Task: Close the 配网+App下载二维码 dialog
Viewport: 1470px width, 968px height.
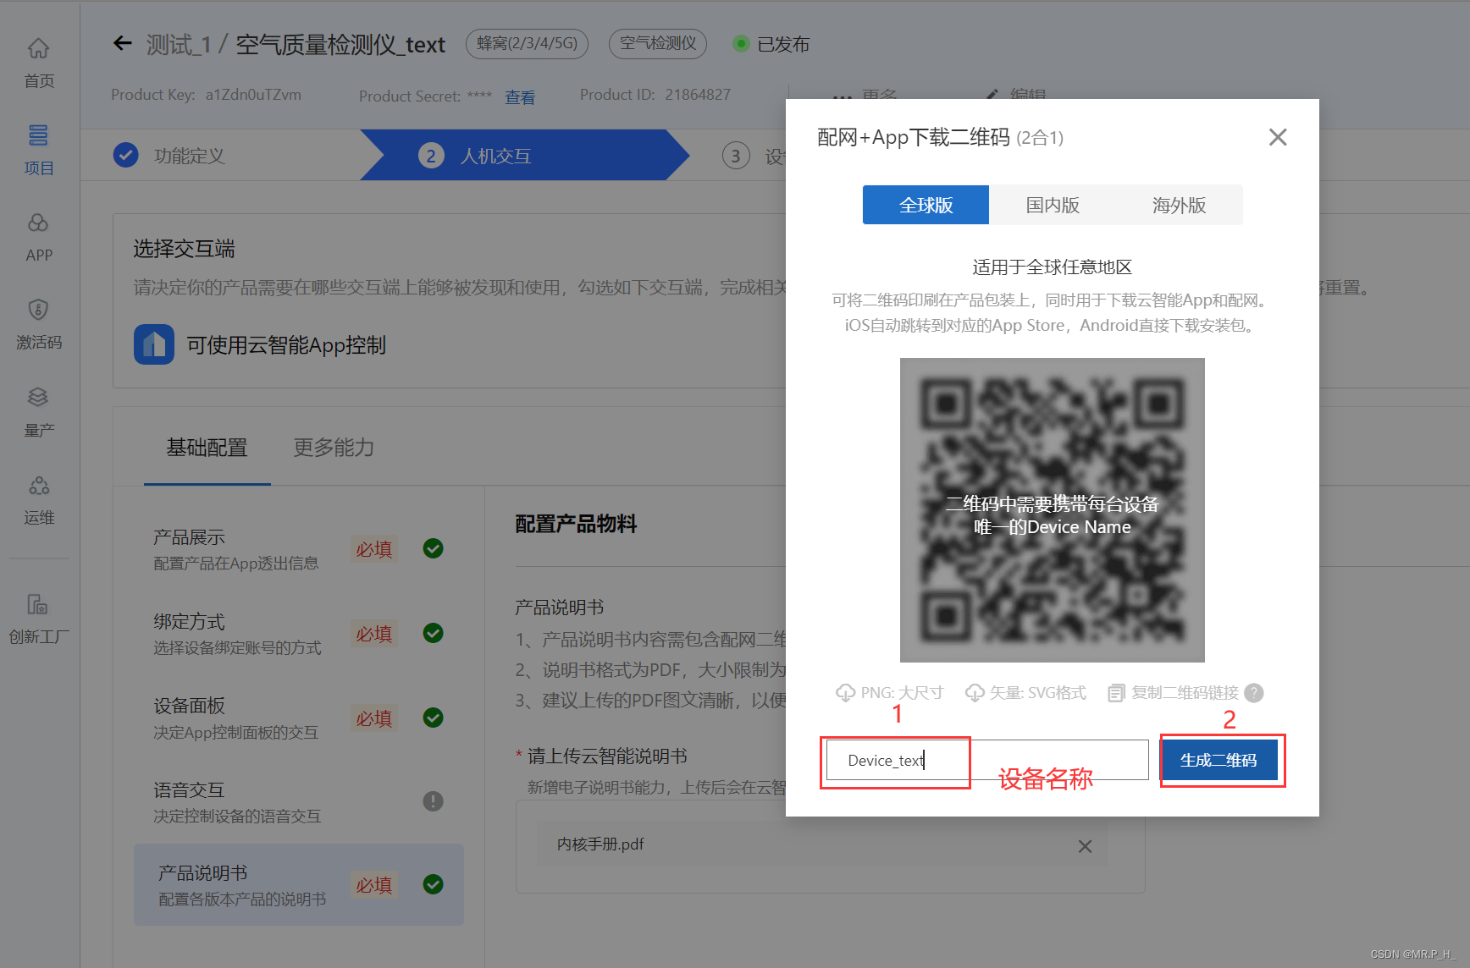Action: (1278, 137)
